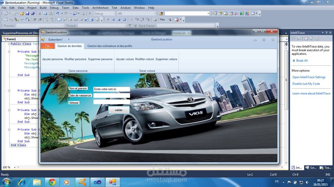The height and width of the screenshot is (187, 334).
Task: Toggle the IntelliTrace panel auto-hide pin
Action: tap(326, 33)
